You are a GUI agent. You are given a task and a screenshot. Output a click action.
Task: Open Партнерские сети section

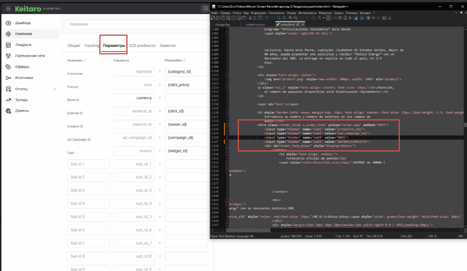(x=30, y=56)
